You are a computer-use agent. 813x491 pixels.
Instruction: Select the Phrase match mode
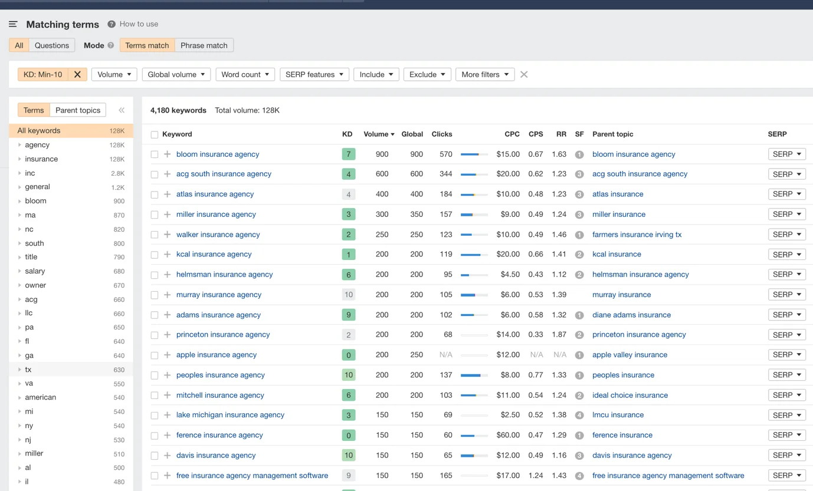204,45
